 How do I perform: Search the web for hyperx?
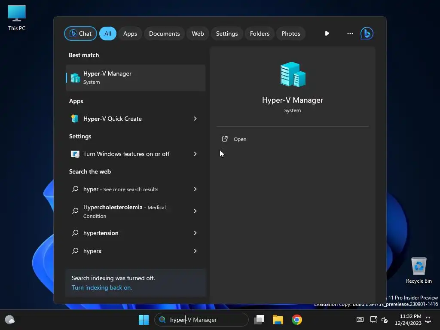(x=135, y=251)
